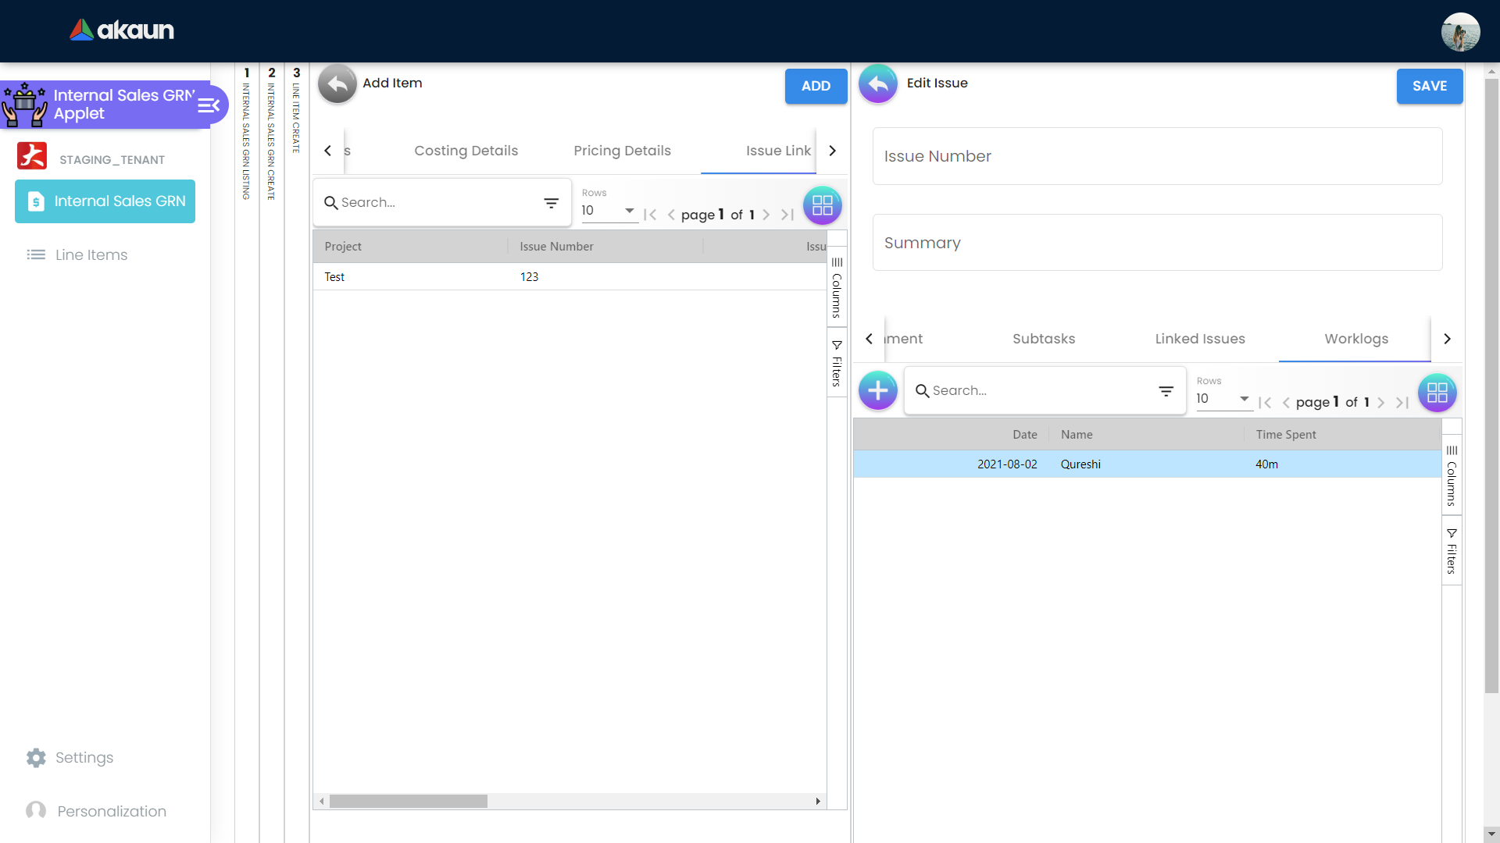
Task: Click the filter lines icon in Worklogs search box
Action: [1166, 391]
